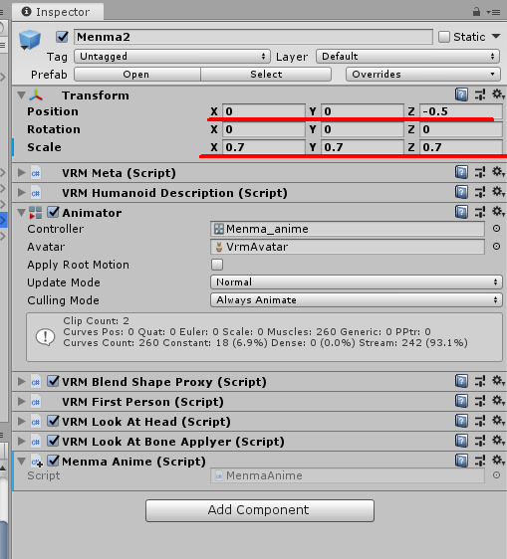Toggle Menma2 GameObject active checkbox
The image size is (507, 559).
click(x=62, y=37)
